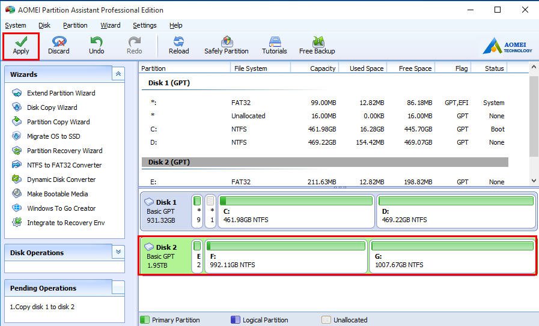Viewport: 539px width, 326px height.
Task: Open Safely Partition tool
Action: (226, 46)
